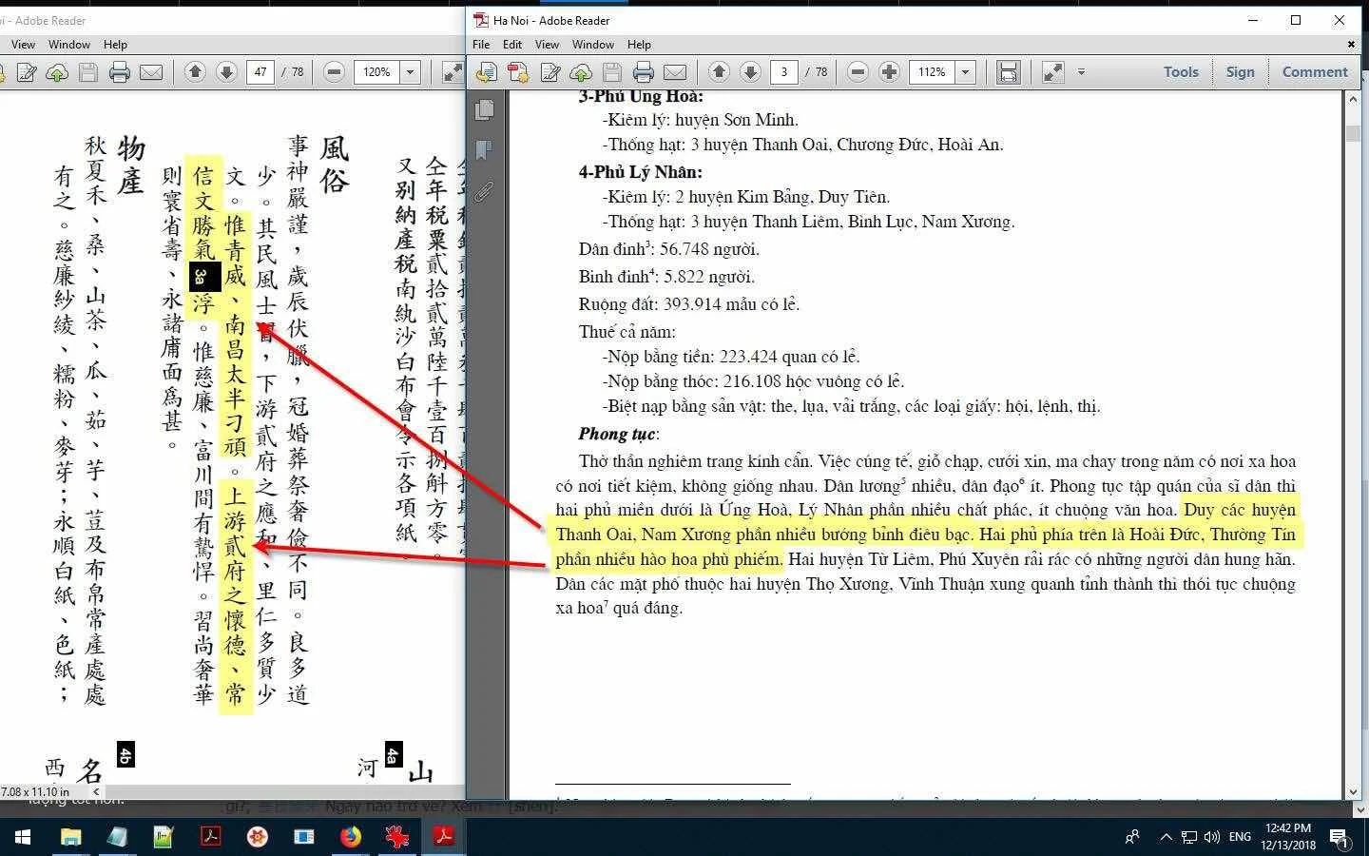Click the volume icon in system tray
This screenshot has width=1369, height=856.
(x=1211, y=837)
